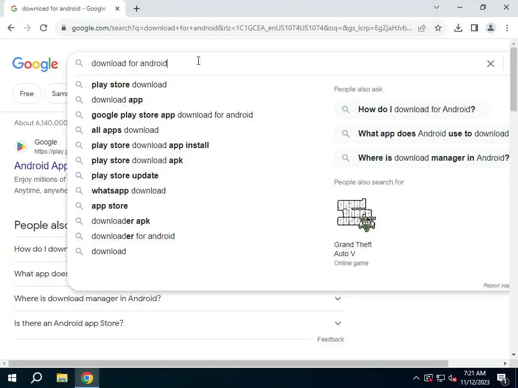Go back using the browser back arrow
Viewport: 518px width, 388px height.
11,28
